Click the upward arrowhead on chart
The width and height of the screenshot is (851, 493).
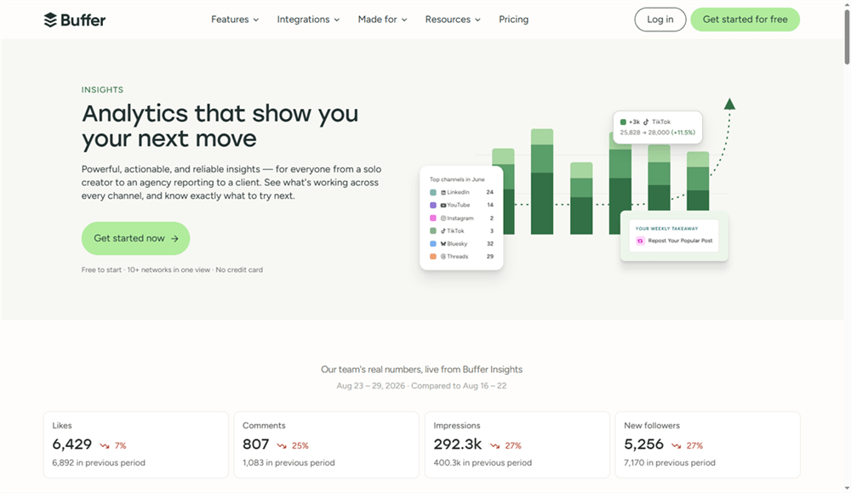click(x=729, y=104)
